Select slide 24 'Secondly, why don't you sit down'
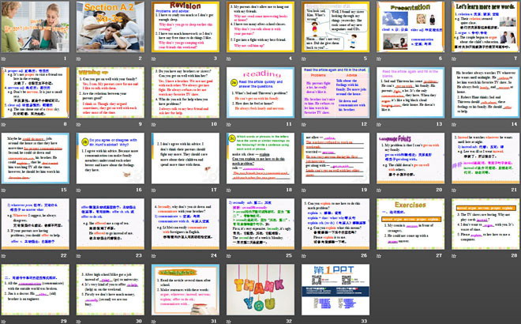 186,224
